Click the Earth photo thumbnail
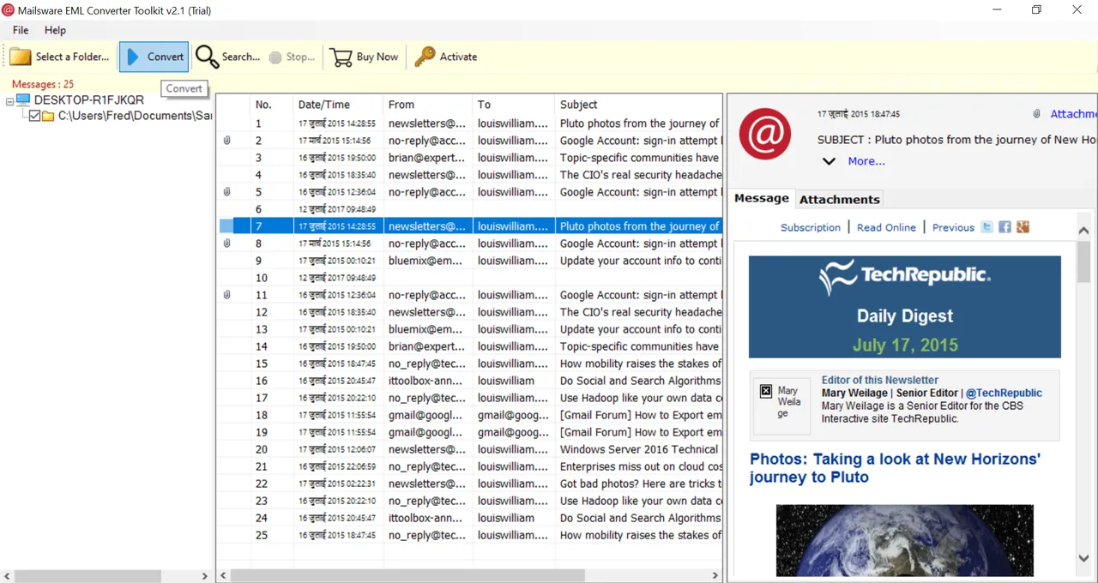The image size is (1098, 583). point(904,540)
